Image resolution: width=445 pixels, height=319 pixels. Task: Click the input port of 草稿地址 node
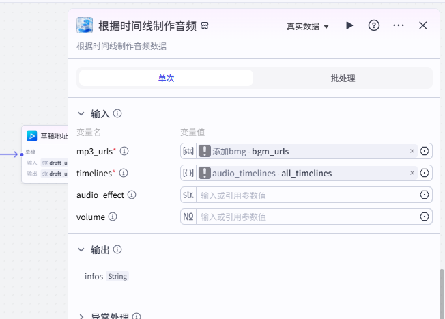tap(22, 154)
